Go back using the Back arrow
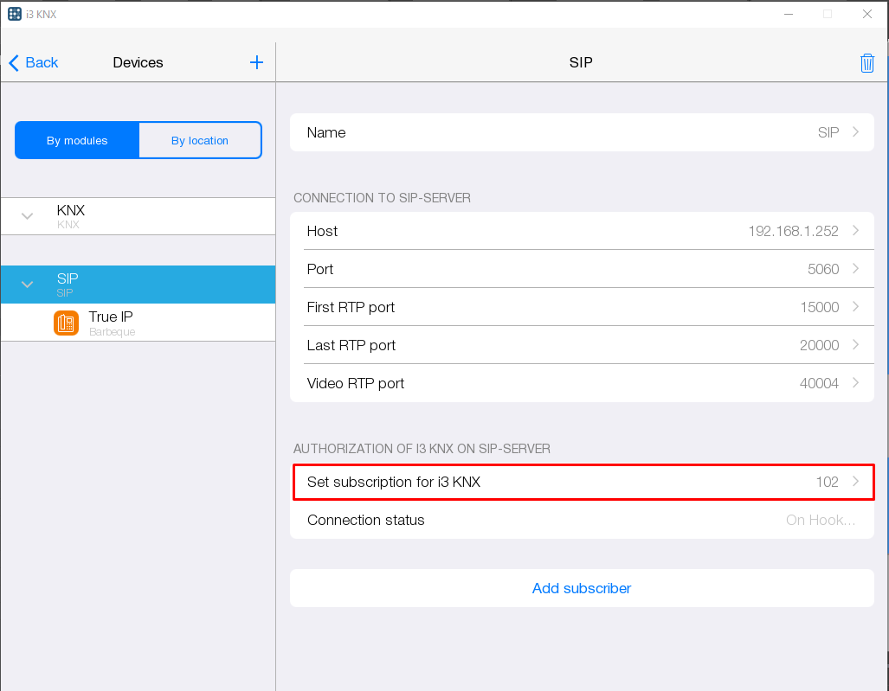 click(33, 62)
